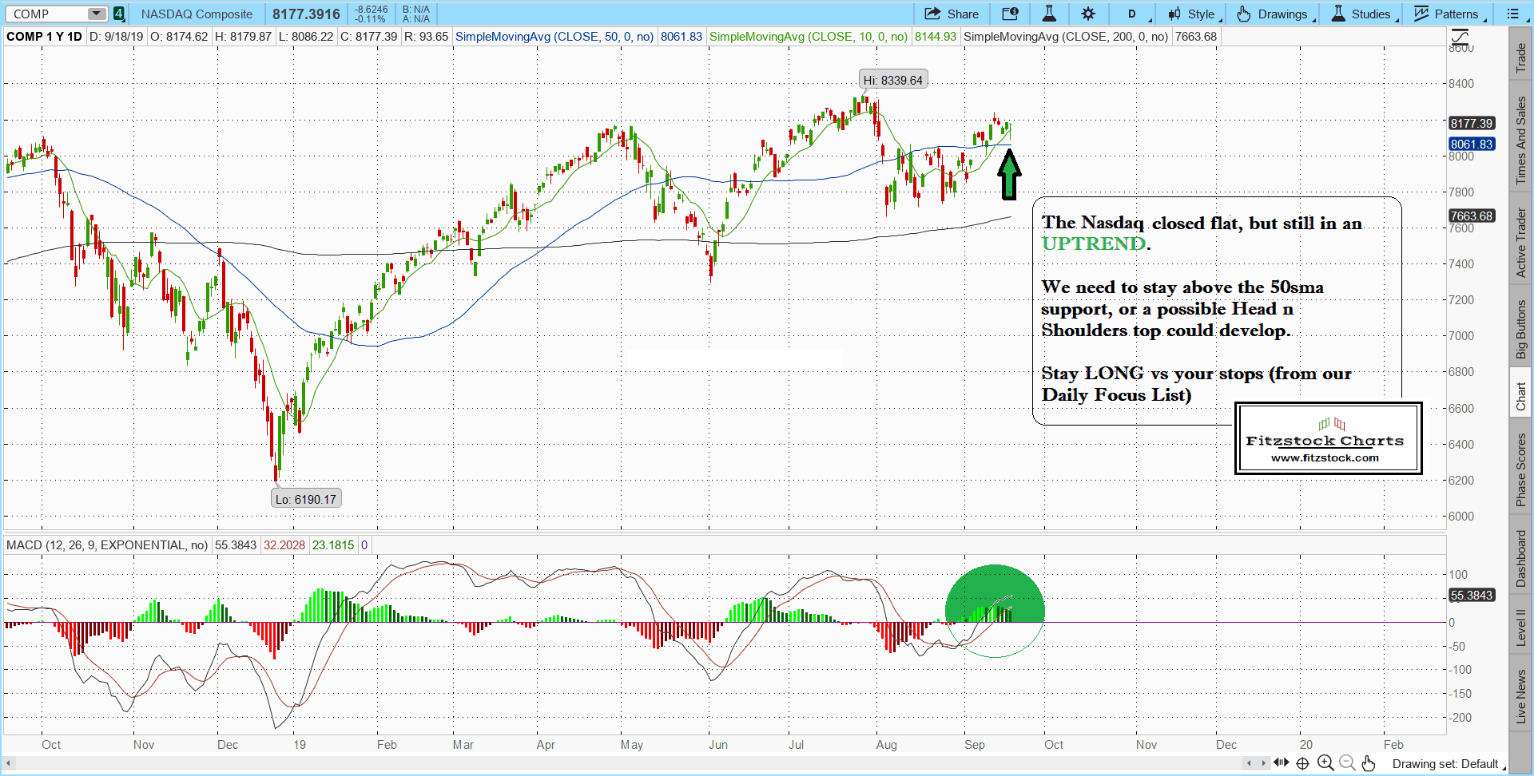Click the chart info card icon

click(x=1010, y=14)
